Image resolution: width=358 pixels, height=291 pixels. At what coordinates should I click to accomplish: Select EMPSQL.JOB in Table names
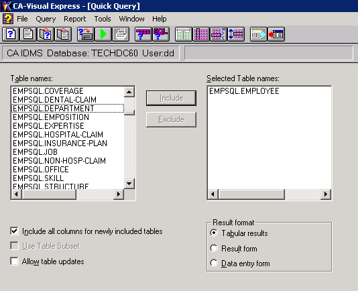[x=68, y=152]
